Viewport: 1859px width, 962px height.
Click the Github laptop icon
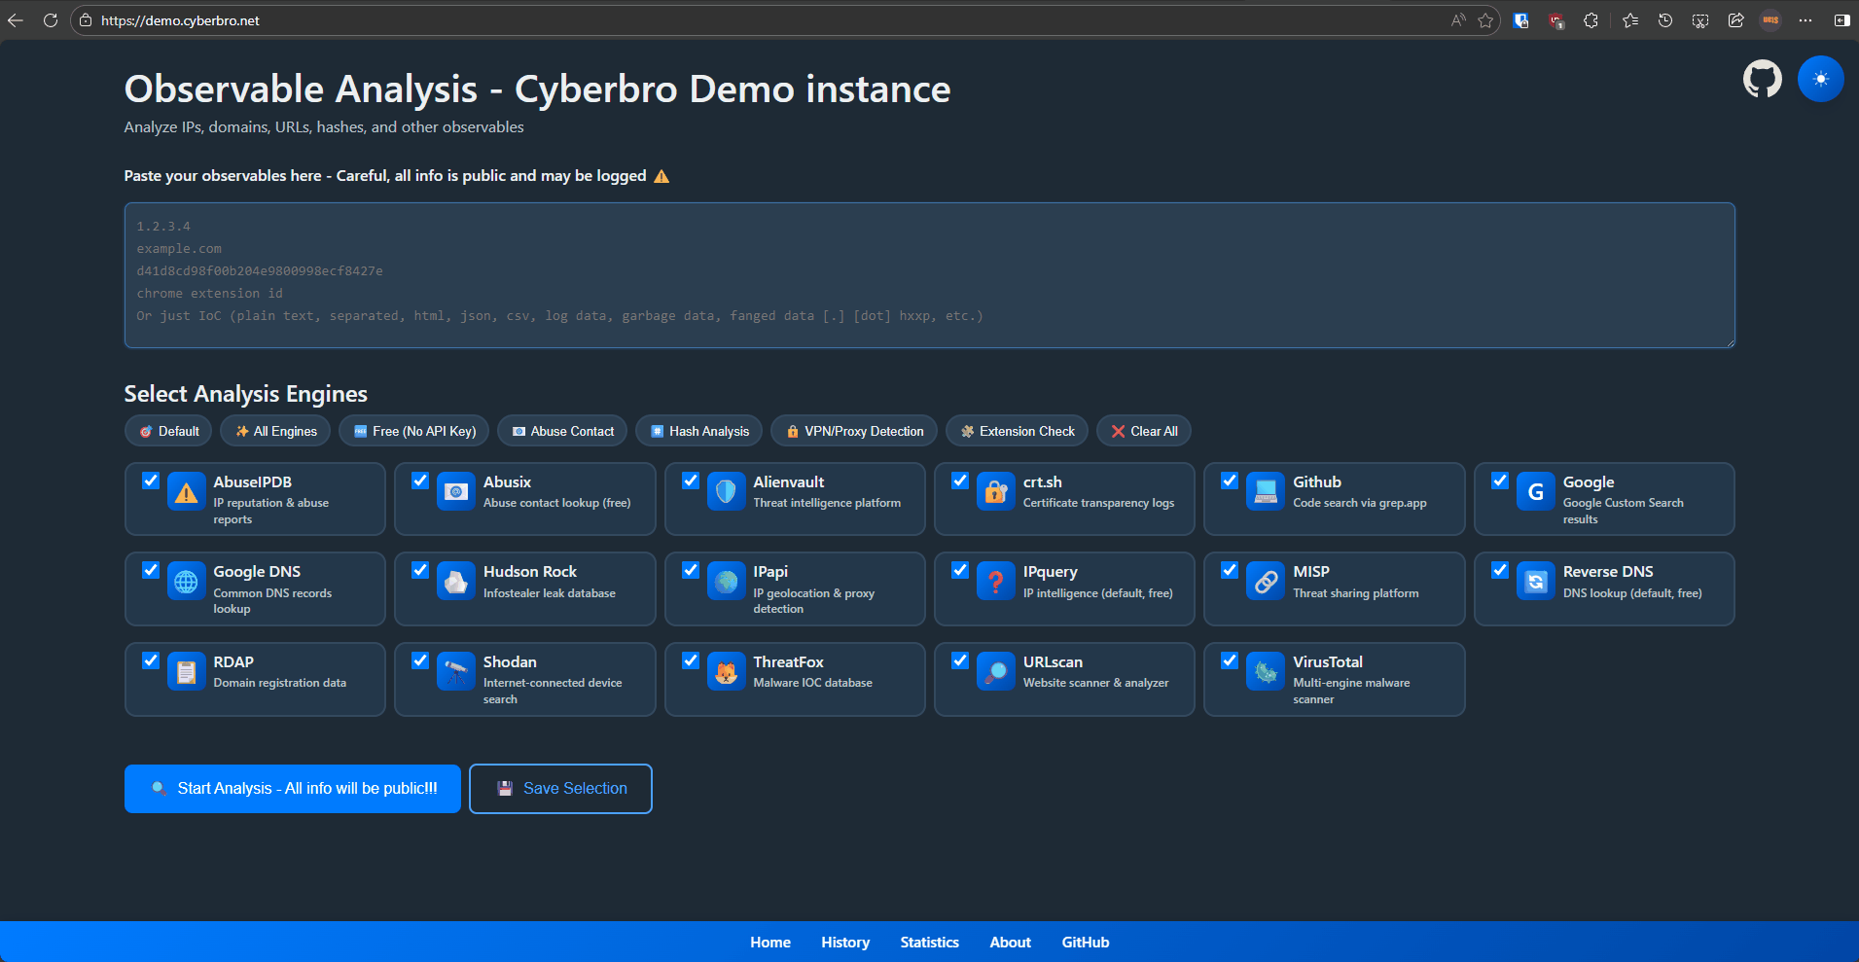click(x=1266, y=491)
